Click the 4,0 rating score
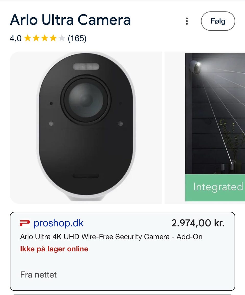The height and width of the screenshot is (295, 245). (x=16, y=39)
